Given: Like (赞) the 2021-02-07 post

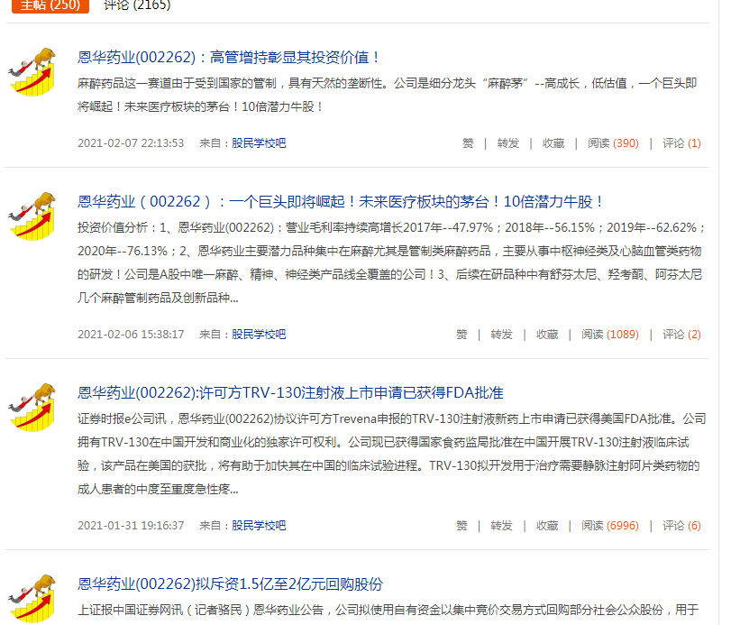Looking at the screenshot, I should tap(468, 143).
